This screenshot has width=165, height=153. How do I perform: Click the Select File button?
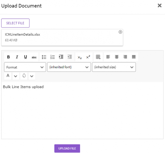pos(15,23)
